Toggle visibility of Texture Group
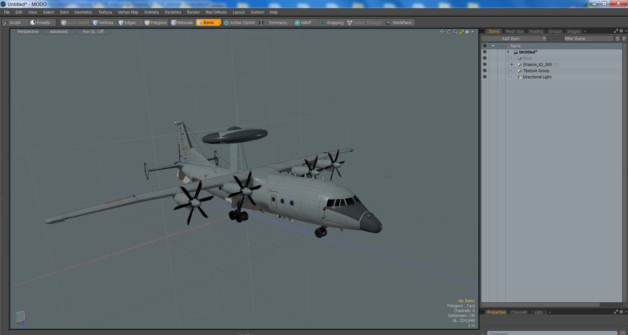 (485, 71)
